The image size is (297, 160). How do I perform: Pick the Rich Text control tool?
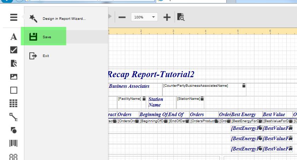coord(13,63)
